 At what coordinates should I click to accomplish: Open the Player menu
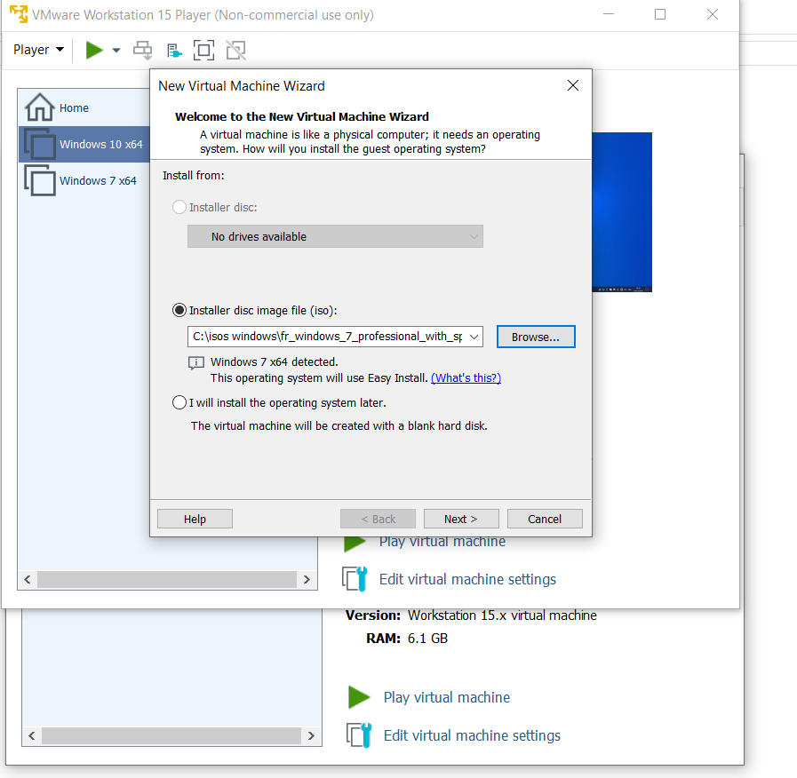point(38,50)
